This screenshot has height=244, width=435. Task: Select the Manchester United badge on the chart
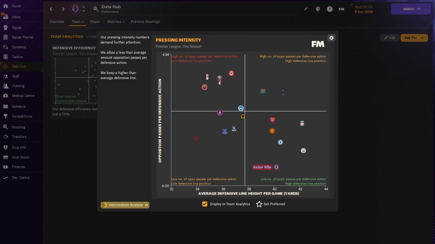pos(272,131)
